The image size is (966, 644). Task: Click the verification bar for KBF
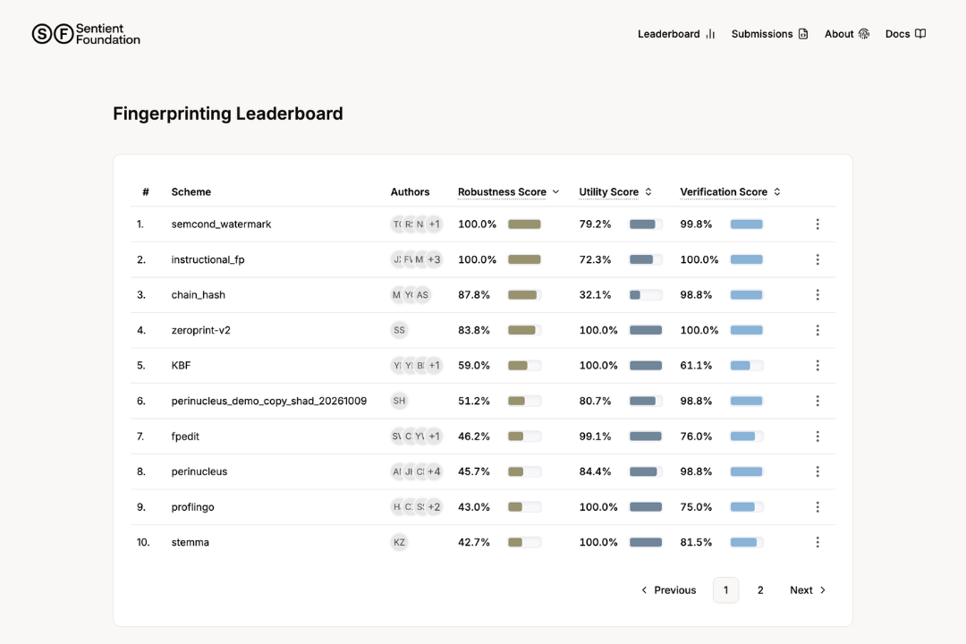tap(747, 366)
